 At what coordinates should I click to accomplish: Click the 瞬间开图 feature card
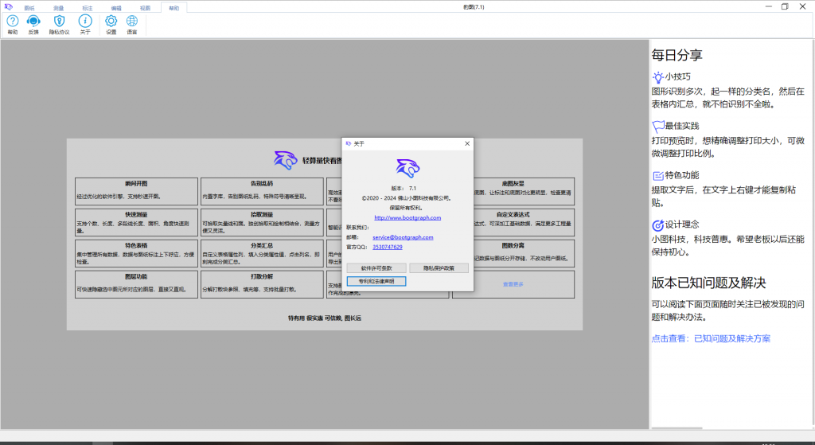coord(136,191)
